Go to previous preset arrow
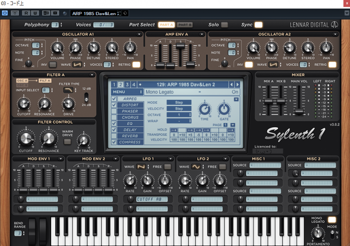This screenshot has width=350, height=246. point(231,84)
